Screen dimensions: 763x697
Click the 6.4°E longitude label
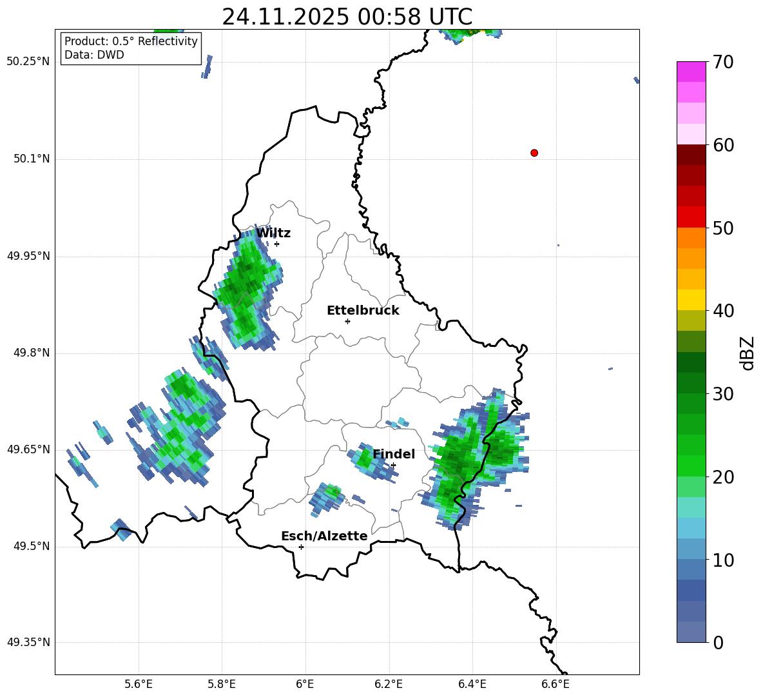coord(472,684)
